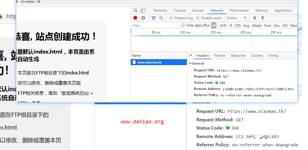Screen dimensions: 308x150
Task: Click the document icon of the www.xiaomao.tk request
Action: [134, 62]
